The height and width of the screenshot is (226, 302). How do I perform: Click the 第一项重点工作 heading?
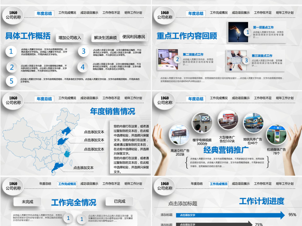(263, 27)
